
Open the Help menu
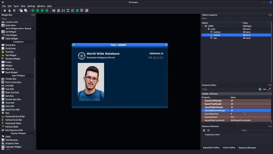(x=49, y=6)
